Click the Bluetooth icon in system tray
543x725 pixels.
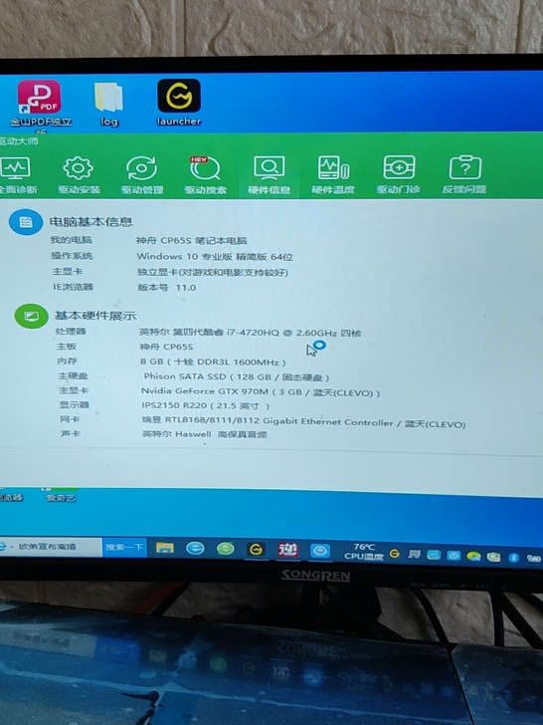(x=513, y=558)
